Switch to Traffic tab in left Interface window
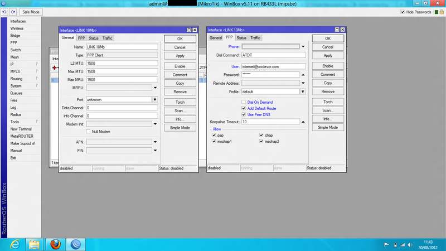The height and width of the screenshot is (251, 446). (107, 38)
